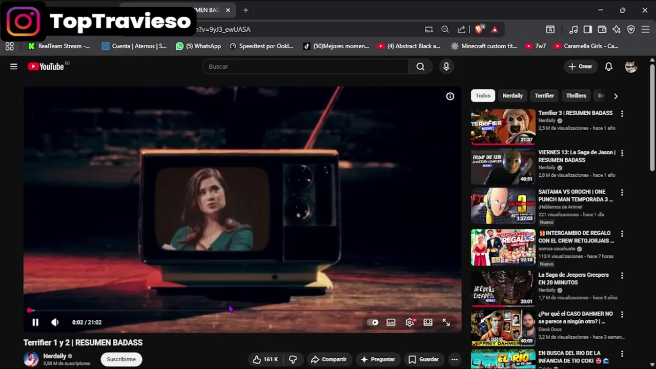Mute the video volume
The image size is (656, 369).
click(x=55, y=322)
